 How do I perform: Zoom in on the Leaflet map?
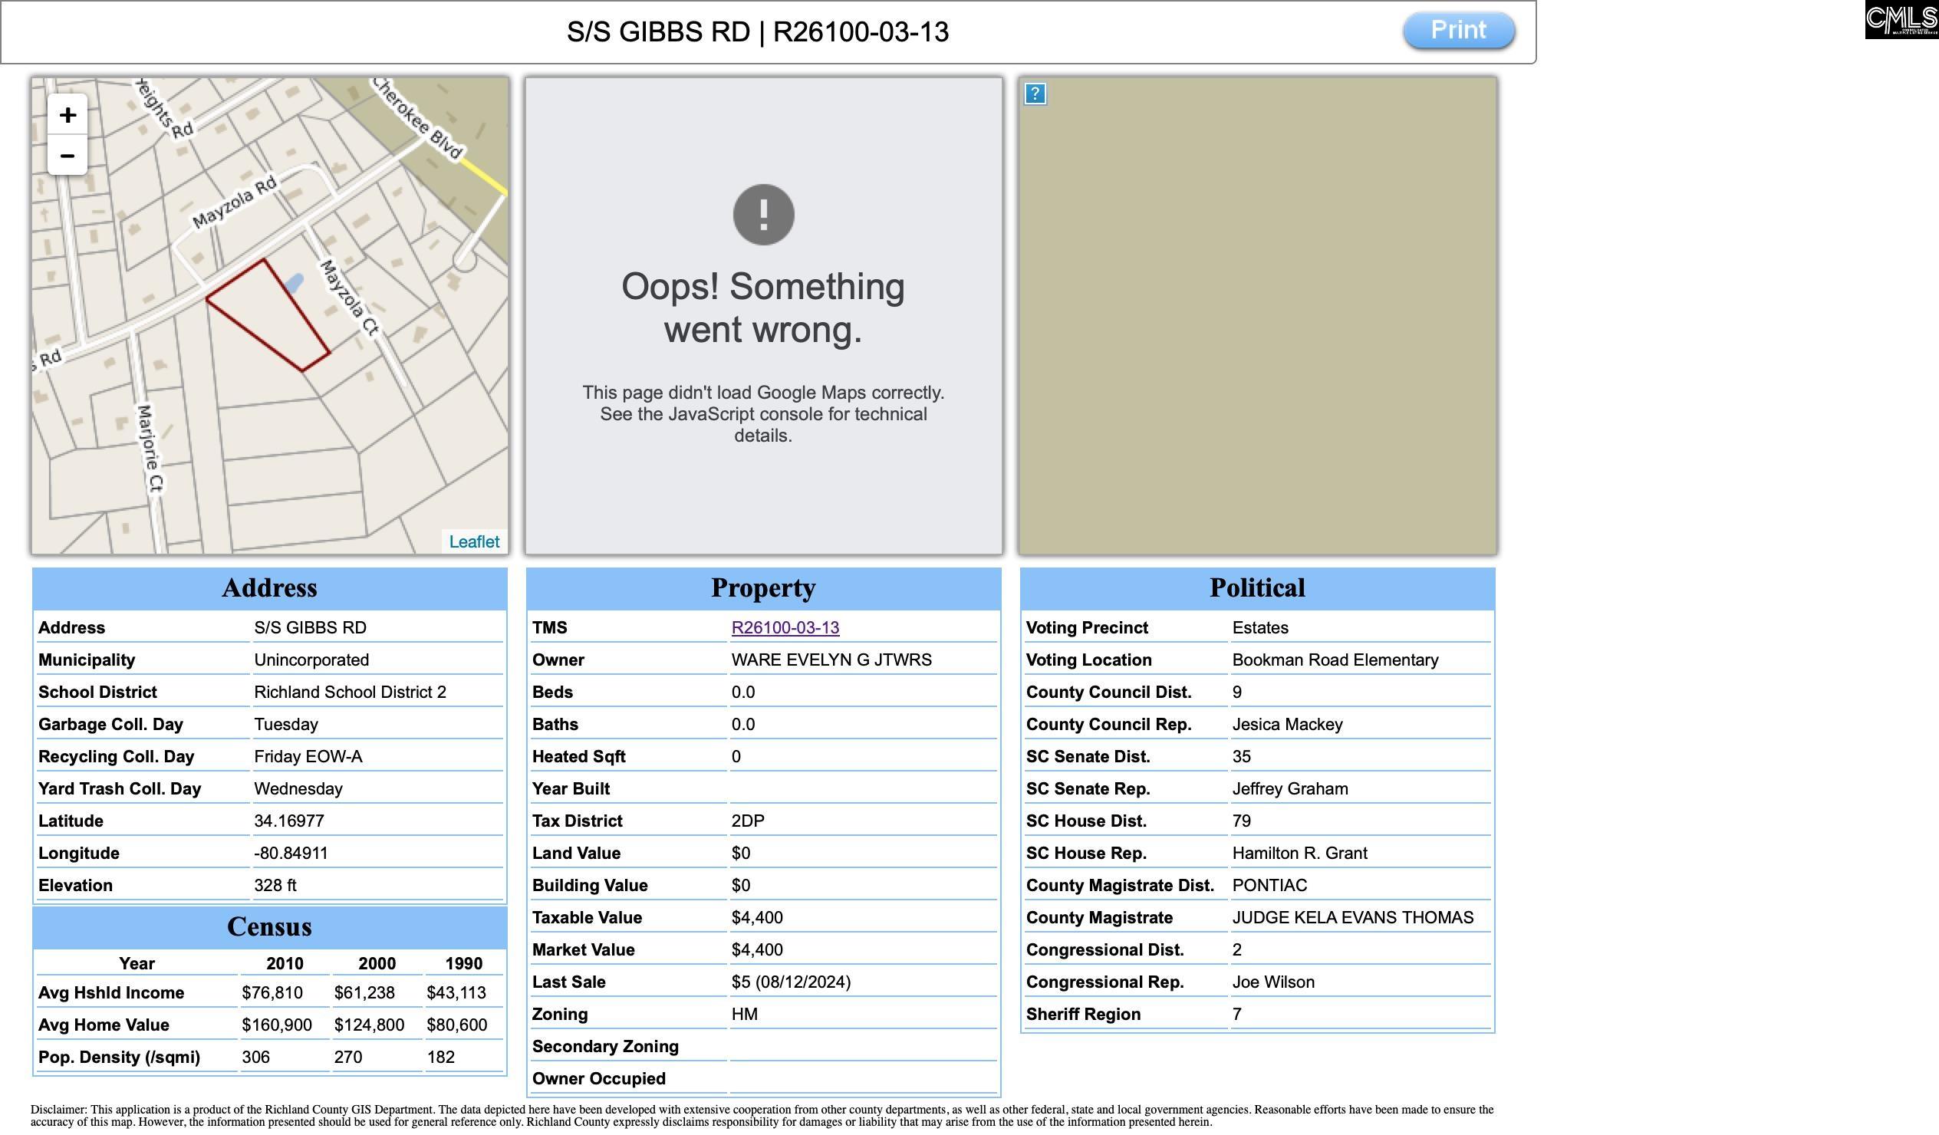[67, 115]
